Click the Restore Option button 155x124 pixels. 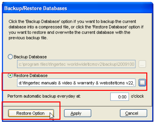(31, 113)
